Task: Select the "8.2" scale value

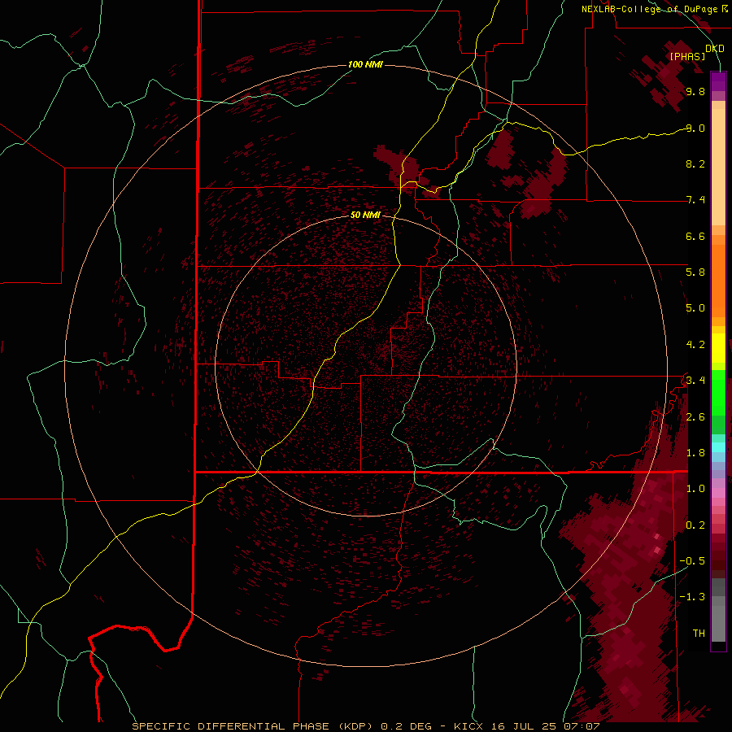Action: [x=695, y=163]
